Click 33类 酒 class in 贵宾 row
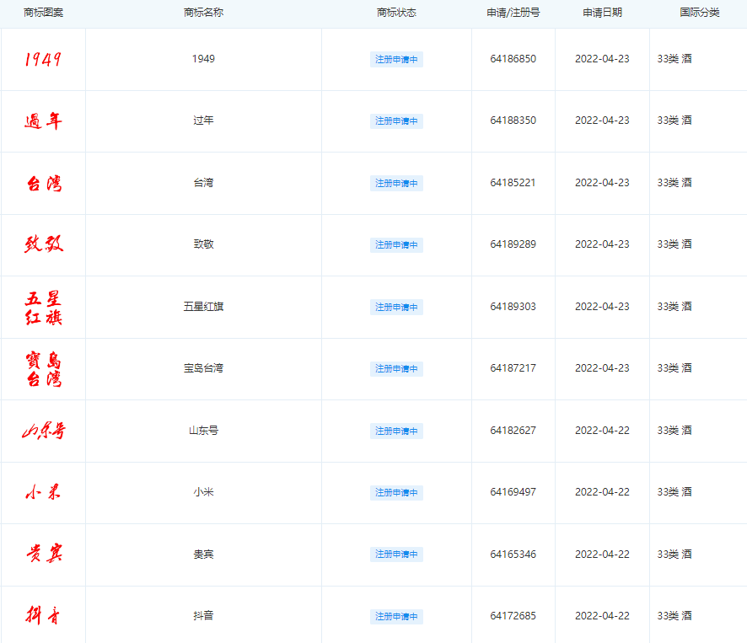 point(674,555)
